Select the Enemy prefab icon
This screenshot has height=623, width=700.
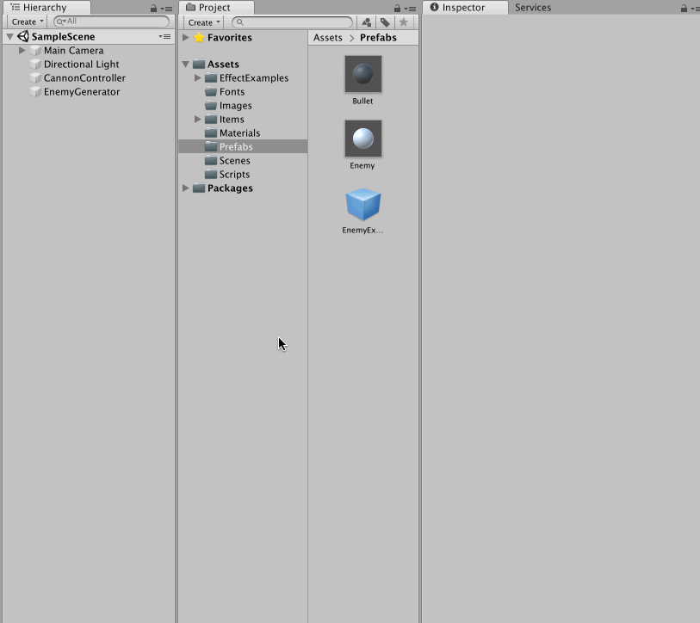pos(362,139)
